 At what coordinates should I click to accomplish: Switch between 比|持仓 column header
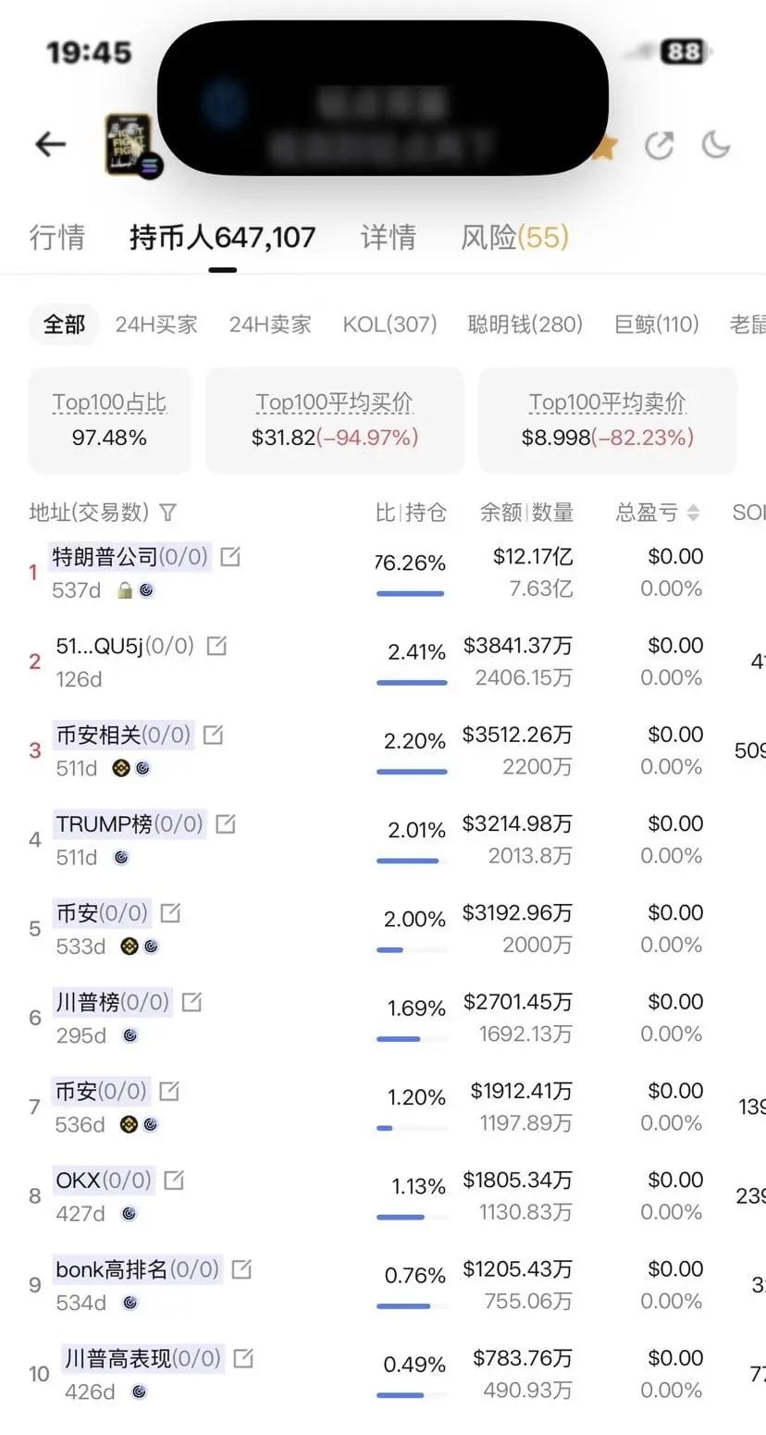411,513
